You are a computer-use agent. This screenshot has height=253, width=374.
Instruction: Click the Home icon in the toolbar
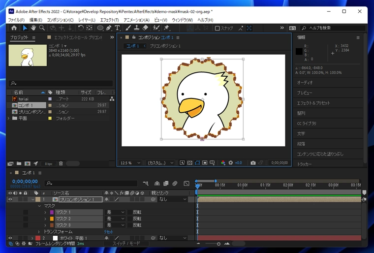[14, 28]
